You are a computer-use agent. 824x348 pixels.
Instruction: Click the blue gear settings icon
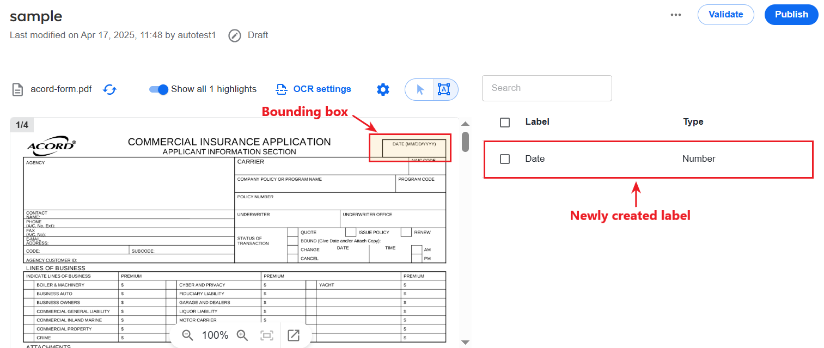pos(383,90)
